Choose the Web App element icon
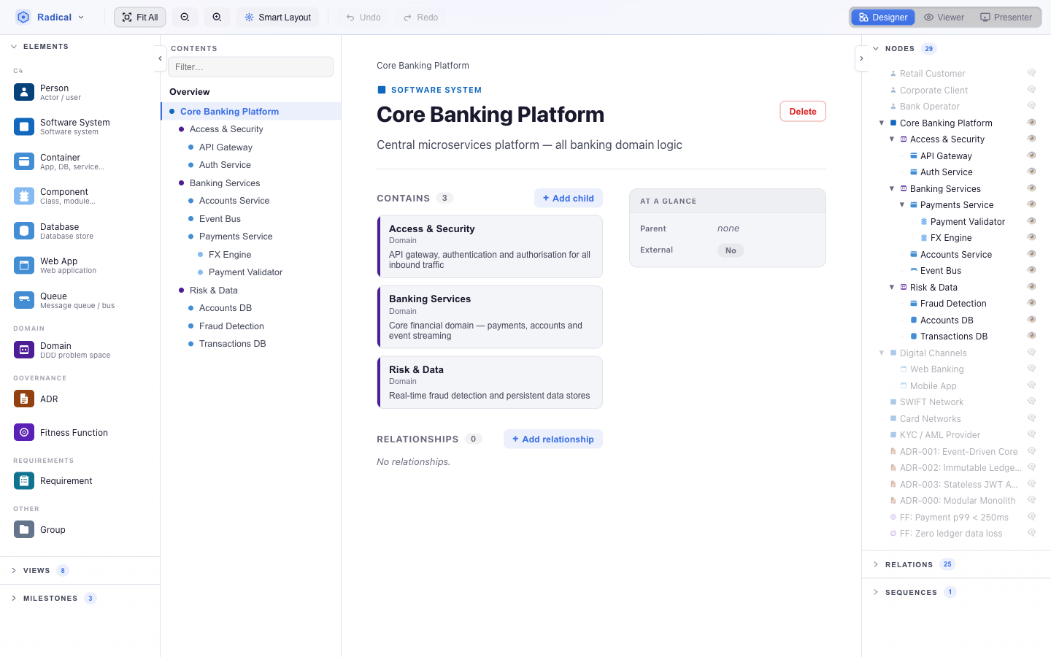The width and height of the screenshot is (1051, 657). point(24,265)
